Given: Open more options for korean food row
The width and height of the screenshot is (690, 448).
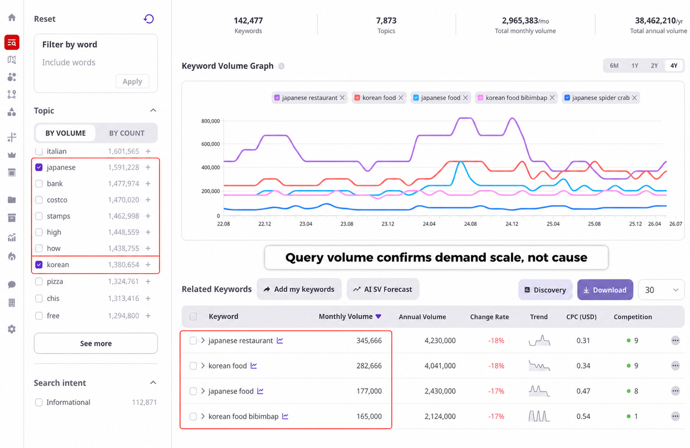Looking at the screenshot, I should click(x=675, y=366).
